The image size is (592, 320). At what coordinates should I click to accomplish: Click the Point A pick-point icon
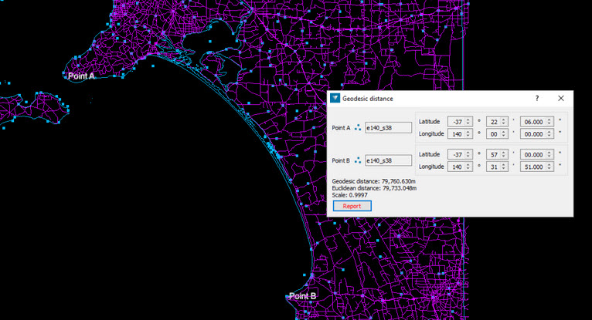click(358, 128)
